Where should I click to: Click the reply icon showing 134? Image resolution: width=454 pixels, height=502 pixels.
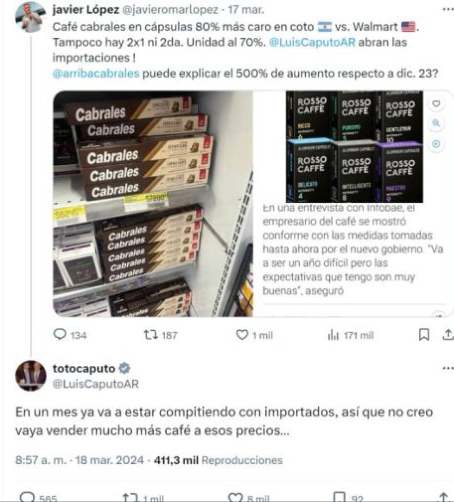click(x=60, y=334)
